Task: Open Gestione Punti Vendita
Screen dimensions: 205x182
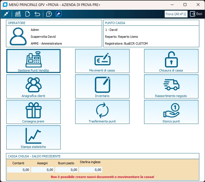Action: coord(33,61)
